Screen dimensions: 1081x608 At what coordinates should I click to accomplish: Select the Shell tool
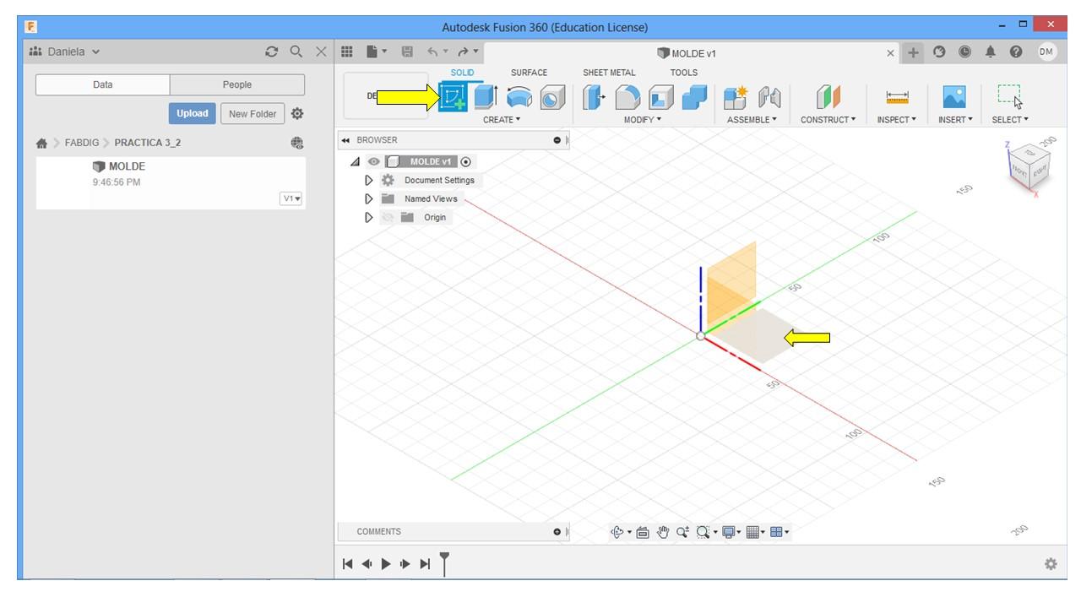[660, 97]
